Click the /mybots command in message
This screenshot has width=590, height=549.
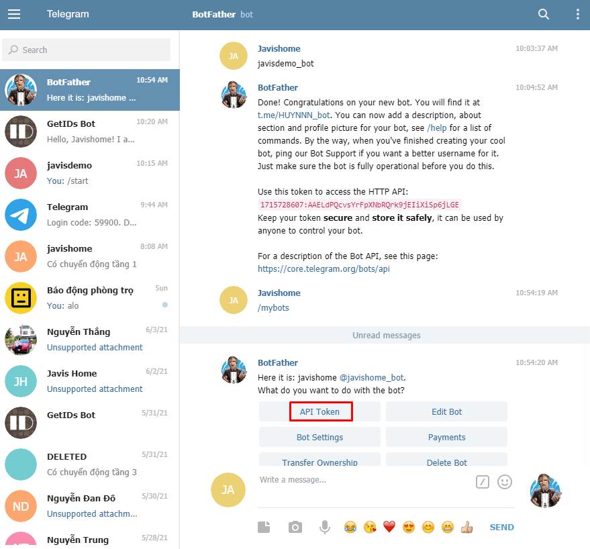(x=273, y=308)
